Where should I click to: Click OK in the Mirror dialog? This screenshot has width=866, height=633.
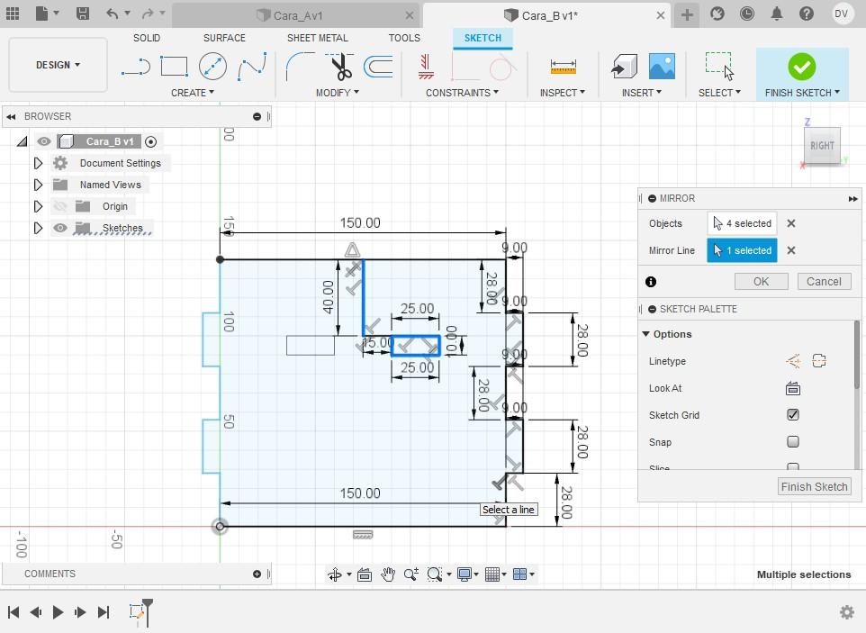pyautogui.click(x=761, y=281)
